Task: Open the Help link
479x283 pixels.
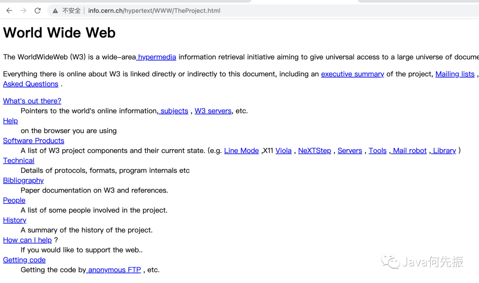Action: click(10, 121)
